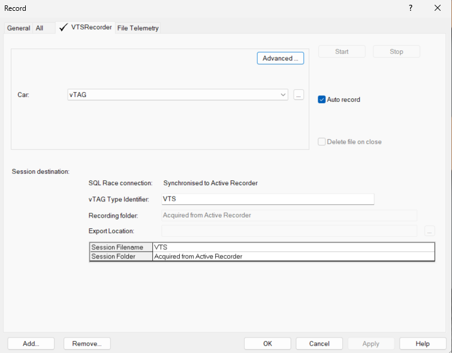Close the Record dialog window

[438, 8]
